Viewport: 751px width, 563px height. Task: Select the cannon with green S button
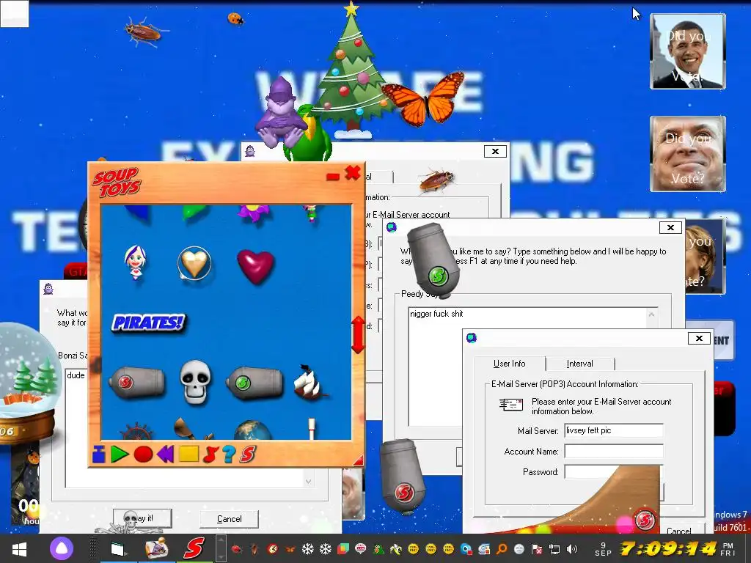pos(254,382)
